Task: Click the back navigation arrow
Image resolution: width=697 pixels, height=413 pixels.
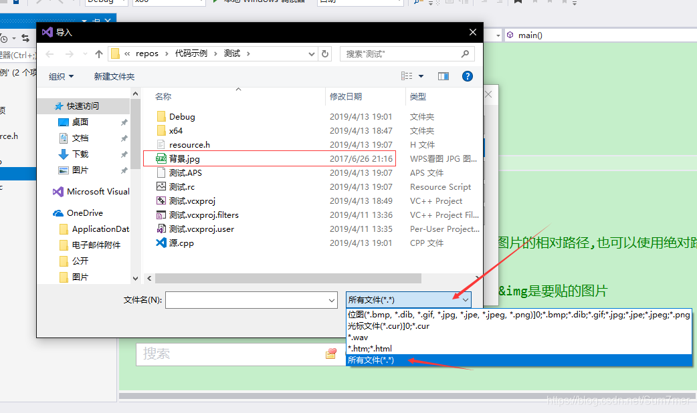Action: pos(49,54)
